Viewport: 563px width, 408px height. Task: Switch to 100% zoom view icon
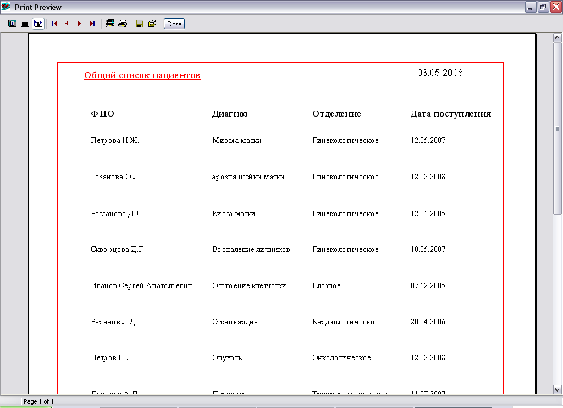click(25, 24)
